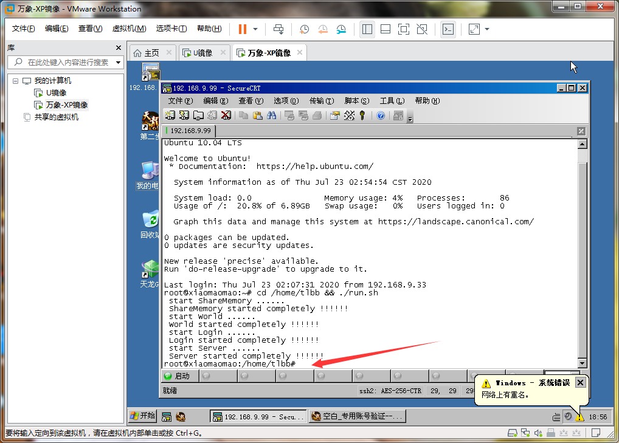This screenshot has height=443, width=619.
Task: Open VMware 选项卡(T) menu
Action: tap(171, 29)
